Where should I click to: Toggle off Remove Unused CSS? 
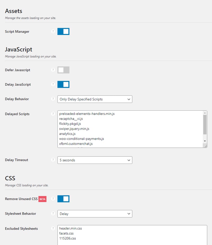[x=63, y=199]
